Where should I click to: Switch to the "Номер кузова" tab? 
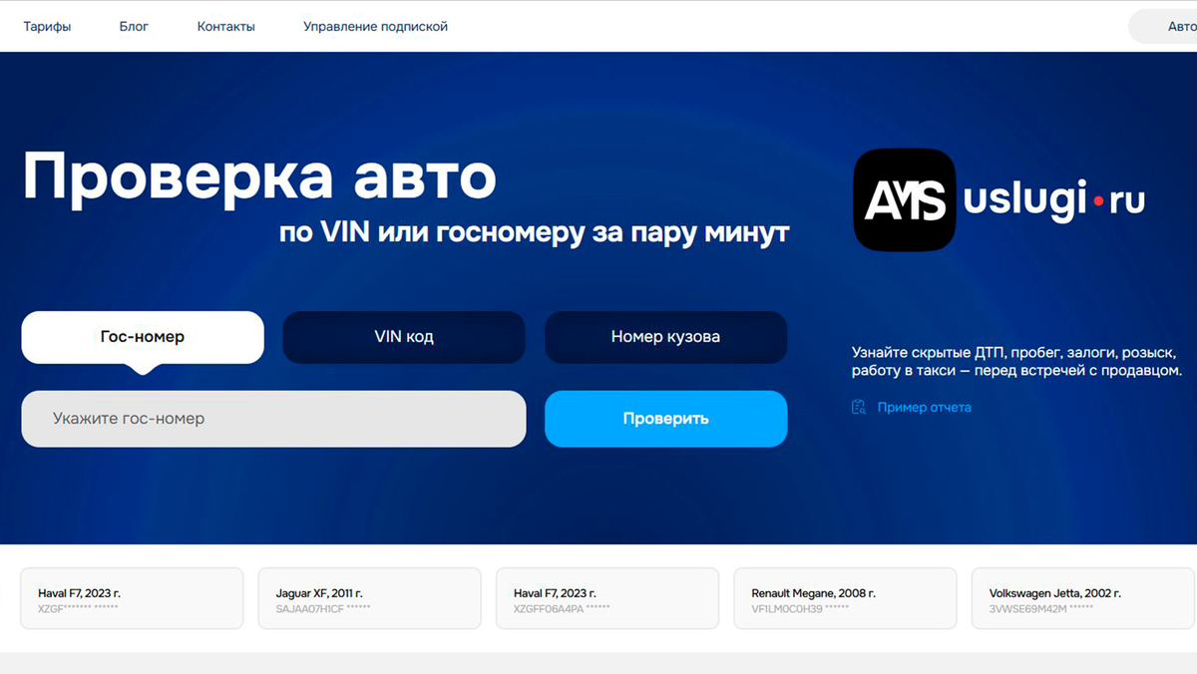click(x=665, y=337)
